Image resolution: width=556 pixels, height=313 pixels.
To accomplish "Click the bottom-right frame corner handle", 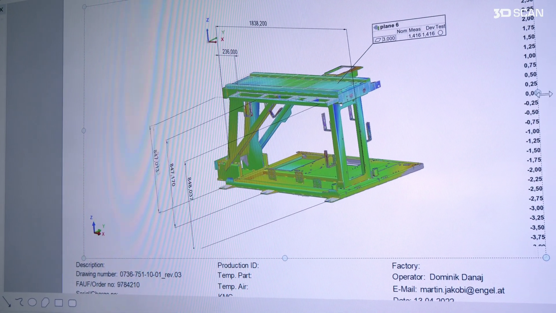I will [546, 258].
